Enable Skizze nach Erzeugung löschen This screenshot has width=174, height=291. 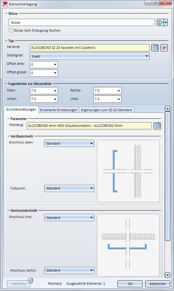[x=11, y=30]
